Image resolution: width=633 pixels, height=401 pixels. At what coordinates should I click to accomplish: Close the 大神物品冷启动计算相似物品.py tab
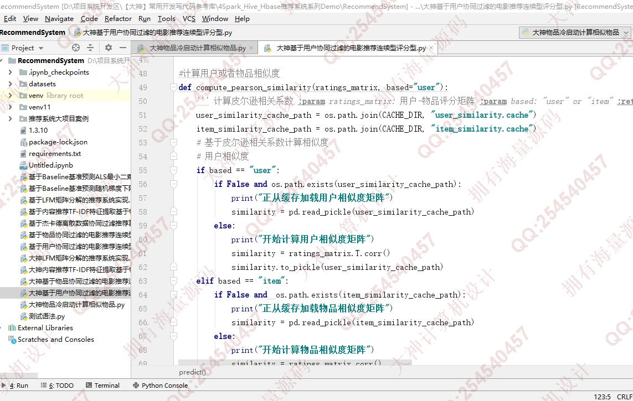pyautogui.click(x=251, y=48)
